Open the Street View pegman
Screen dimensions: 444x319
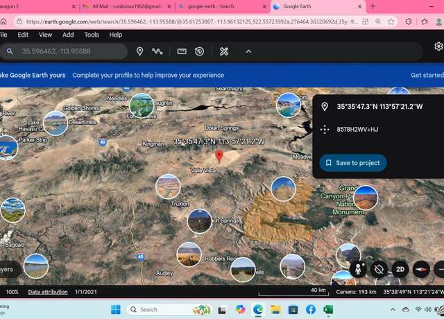coord(358,269)
